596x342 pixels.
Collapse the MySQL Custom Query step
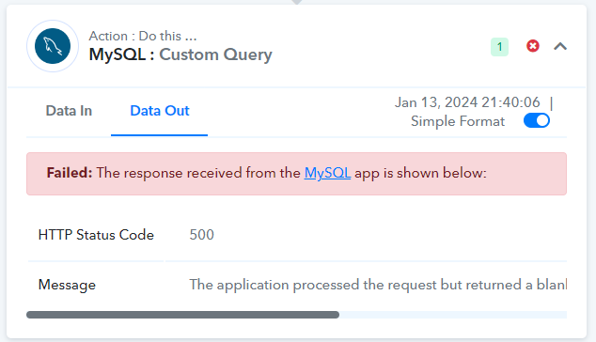560,46
